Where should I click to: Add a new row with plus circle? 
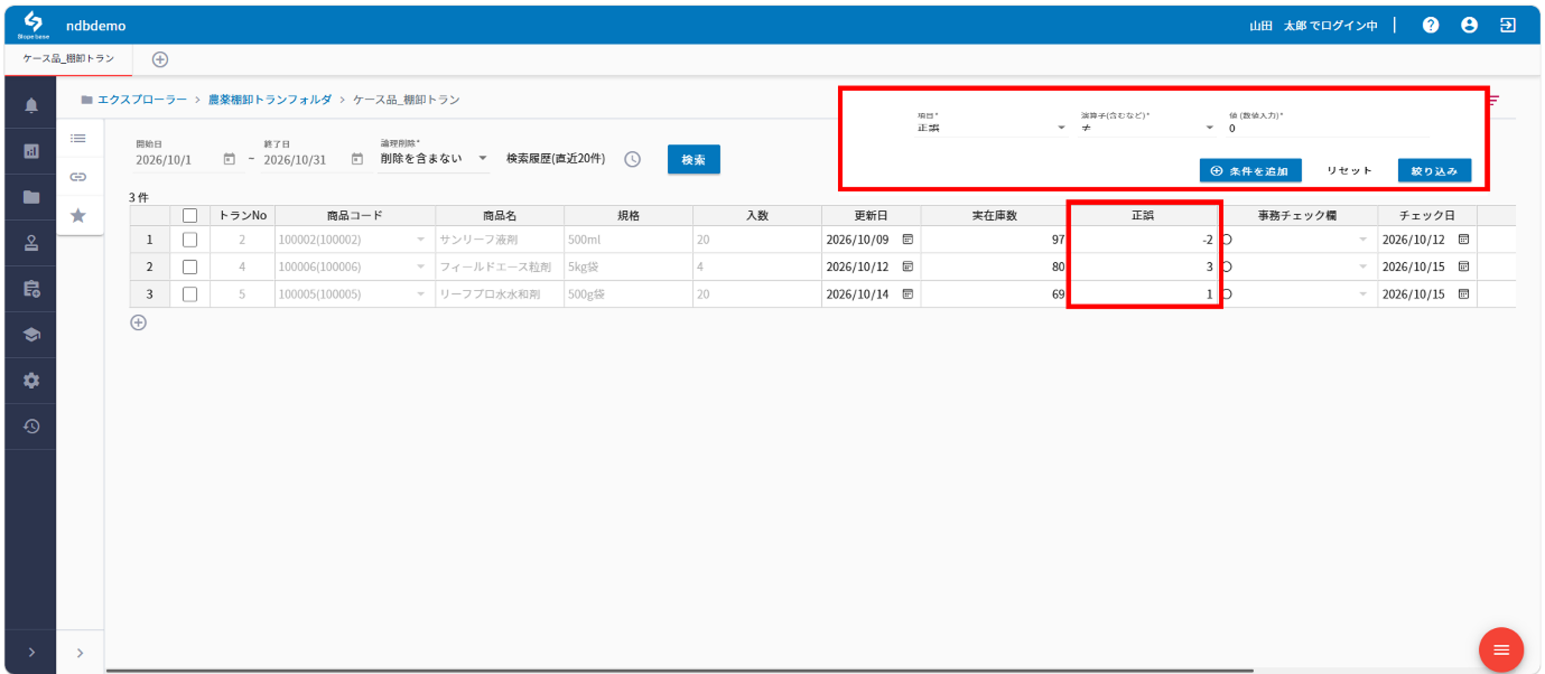[138, 323]
